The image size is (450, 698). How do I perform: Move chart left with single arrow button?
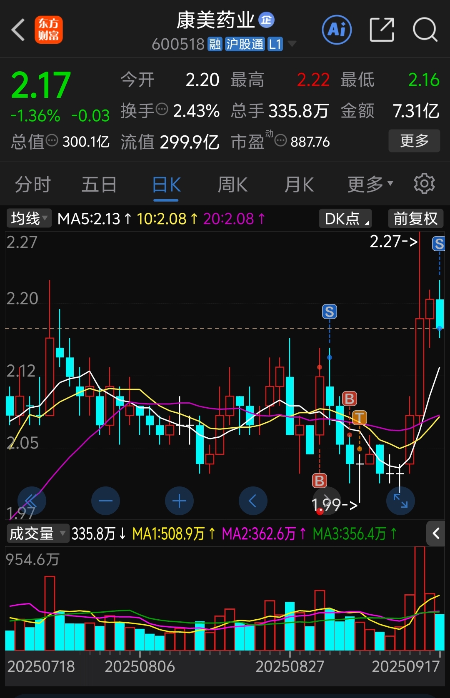coord(253,501)
